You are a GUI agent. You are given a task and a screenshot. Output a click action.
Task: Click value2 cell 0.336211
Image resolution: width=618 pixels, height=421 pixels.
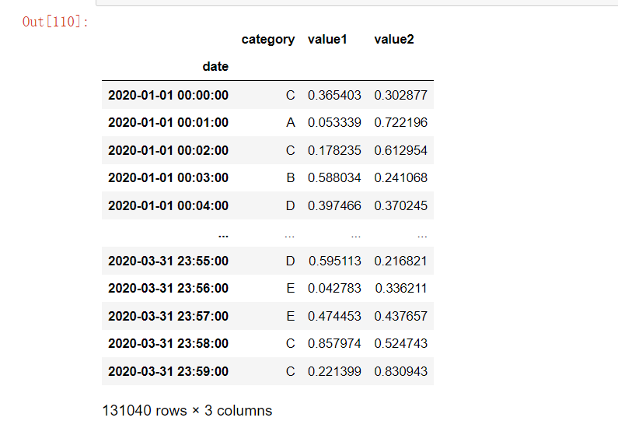401,288
